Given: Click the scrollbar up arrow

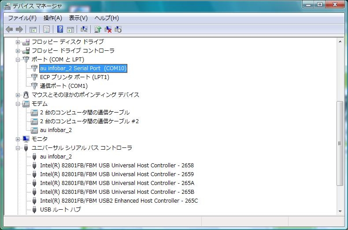Looking at the screenshot, I should tap(340, 41).
